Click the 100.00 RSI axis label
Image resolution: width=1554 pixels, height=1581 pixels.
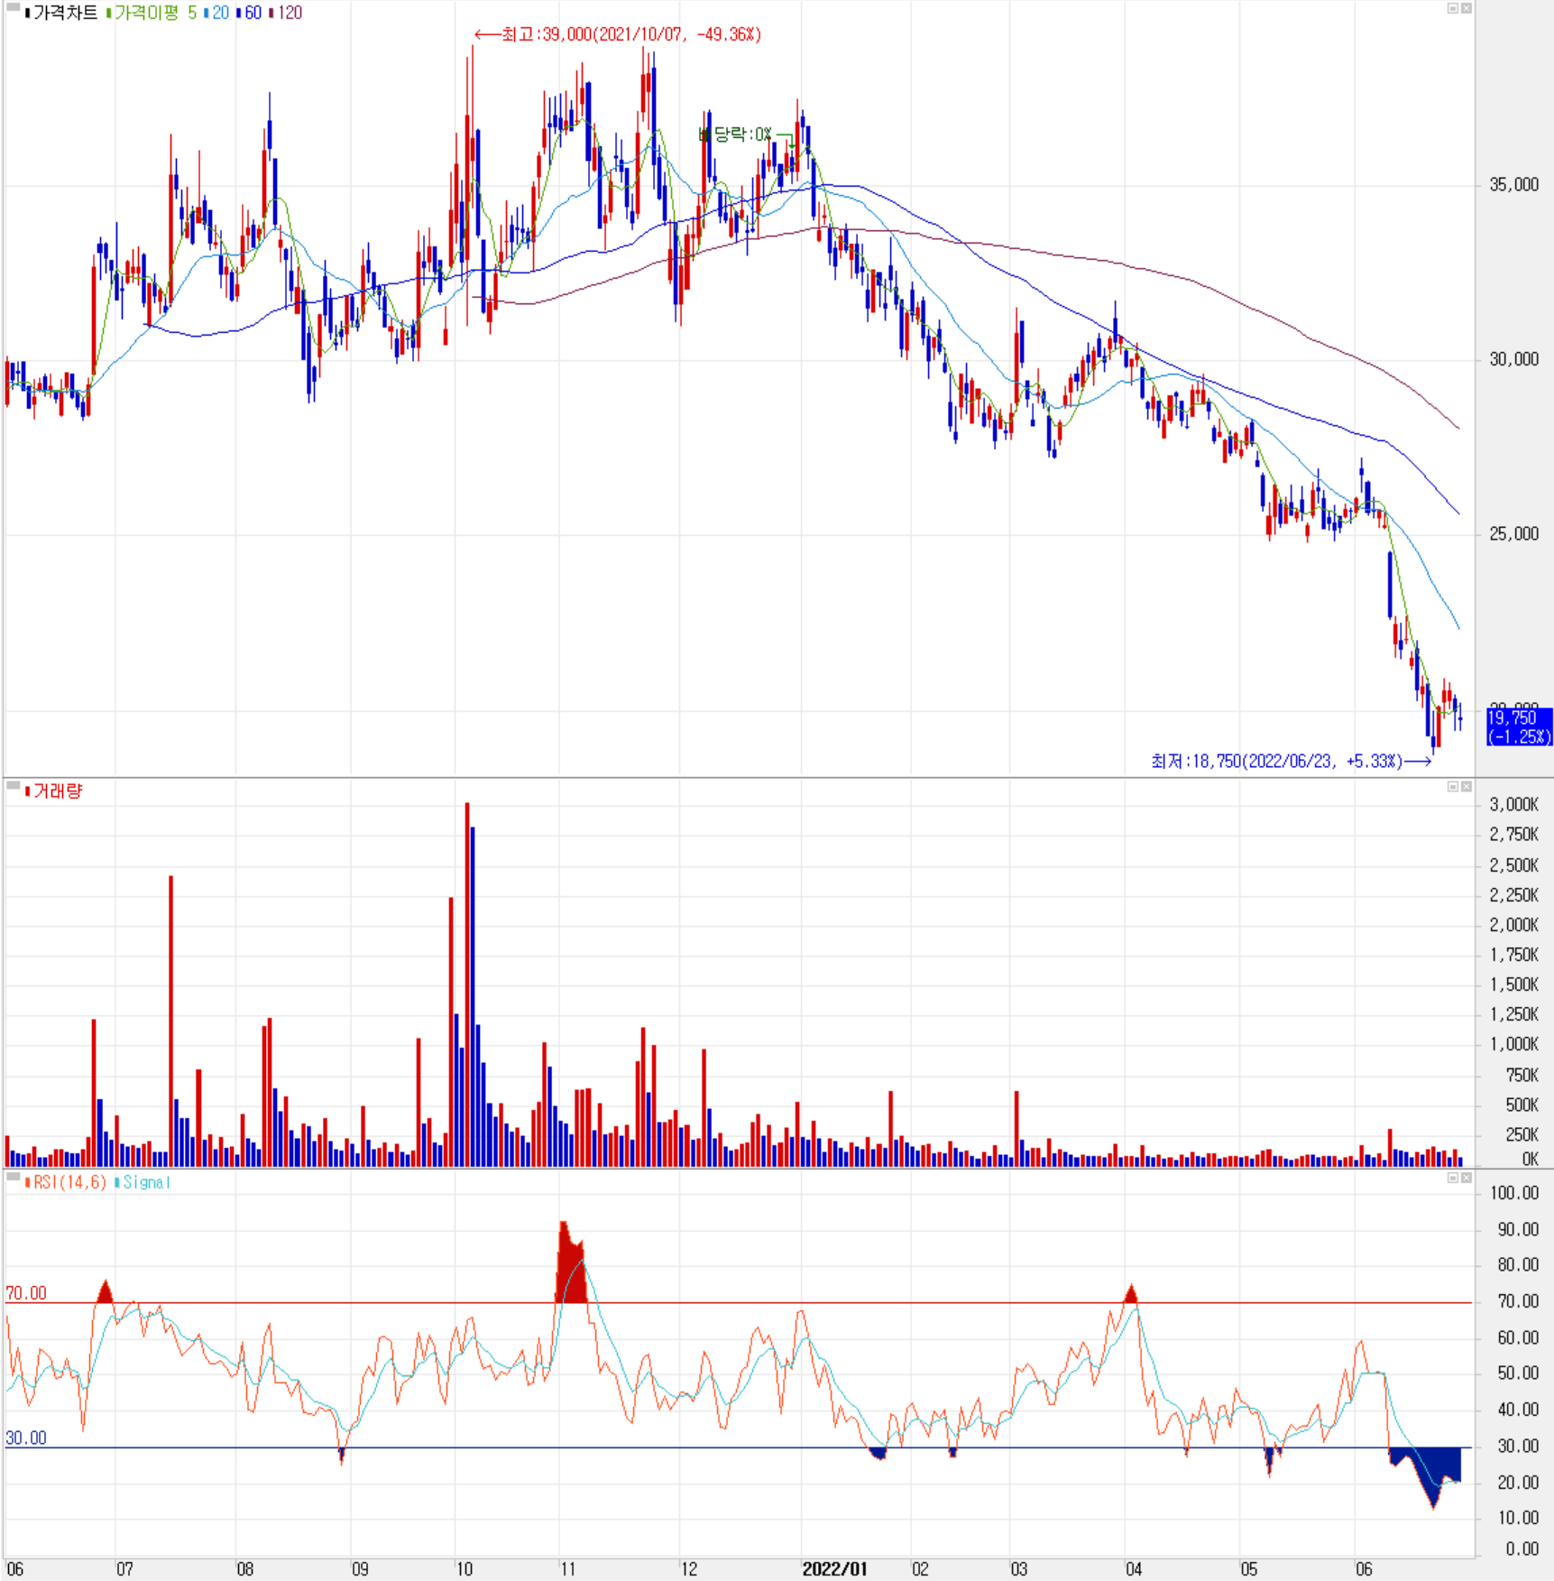tap(1514, 1193)
